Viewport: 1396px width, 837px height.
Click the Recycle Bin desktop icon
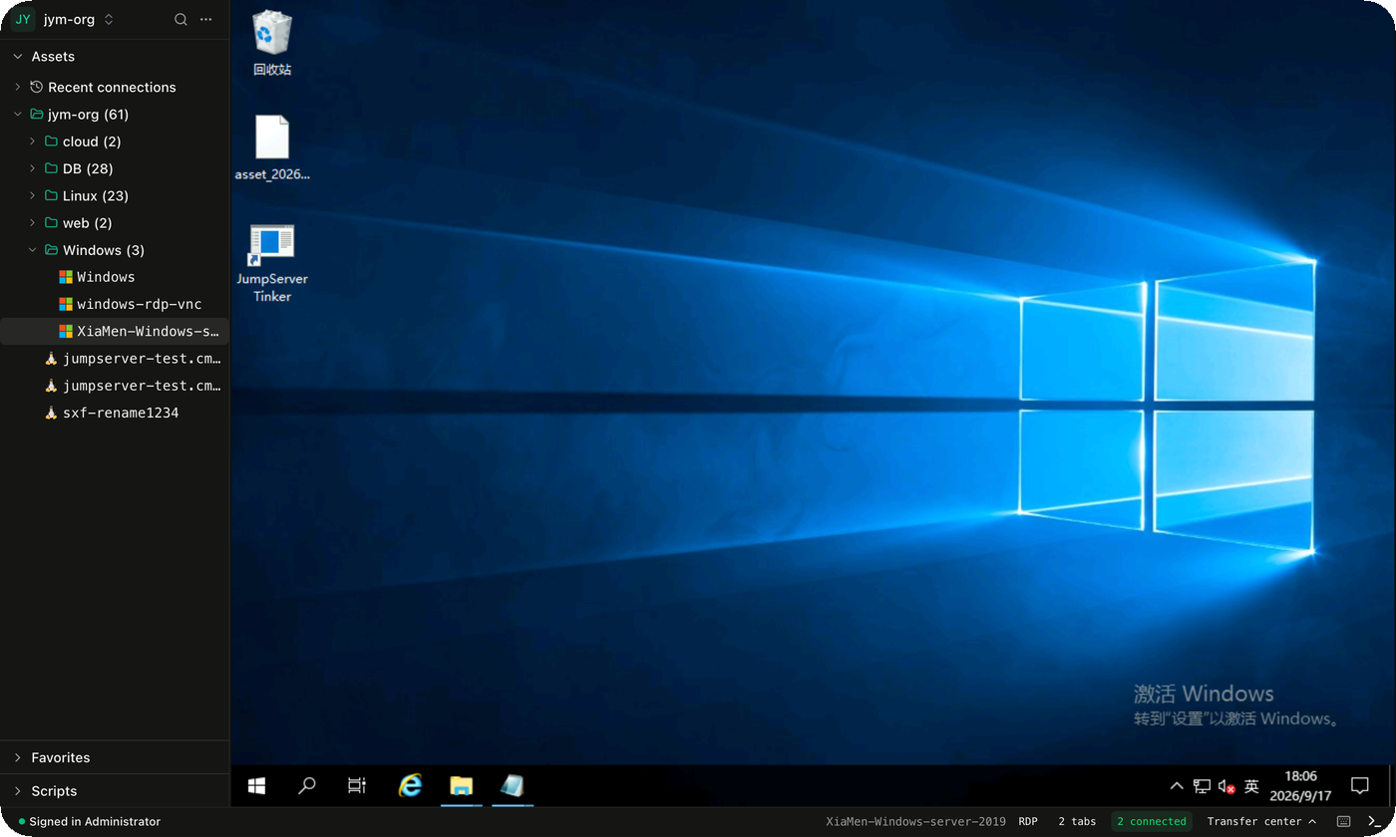coord(272,44)
